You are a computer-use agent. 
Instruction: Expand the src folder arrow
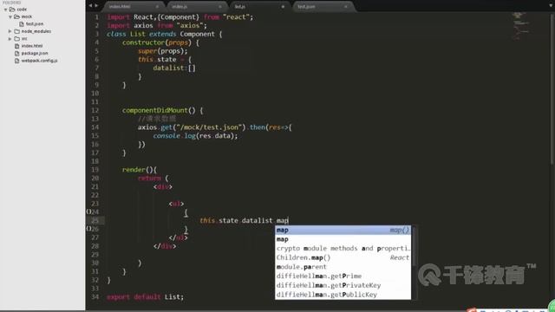(x=10, y=38)
